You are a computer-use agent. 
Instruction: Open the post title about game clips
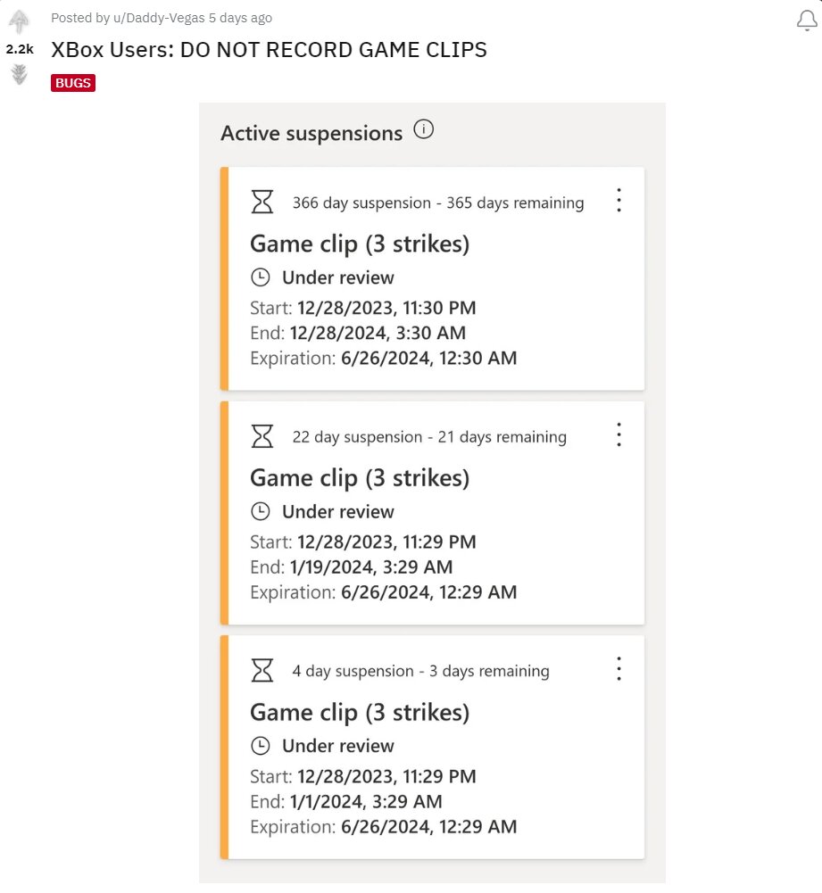click(x=269, y=50)
